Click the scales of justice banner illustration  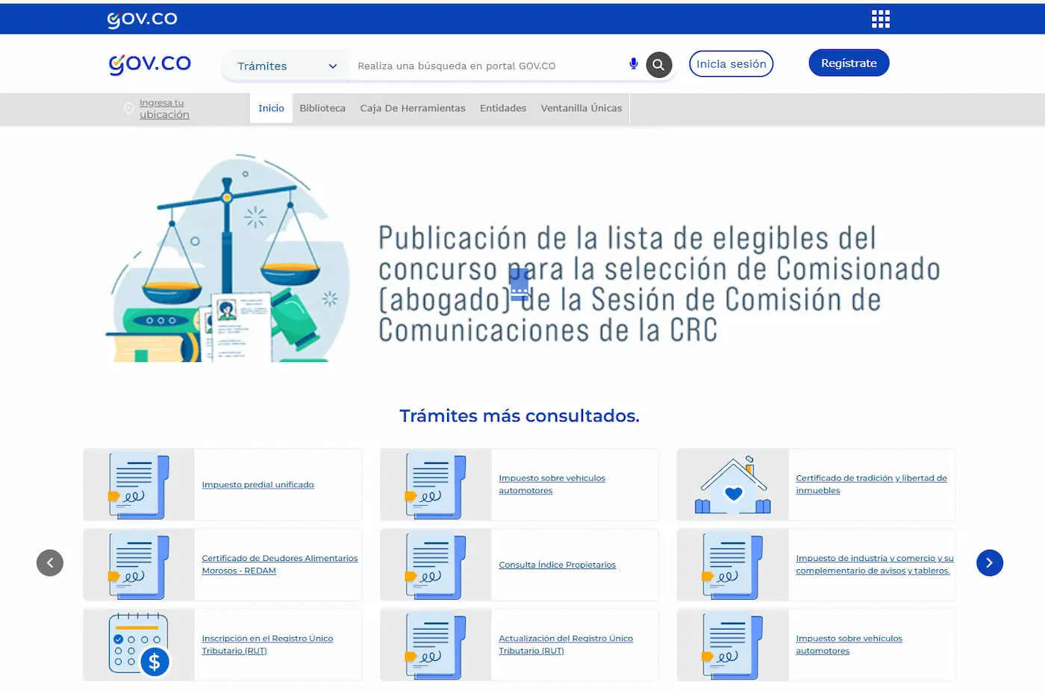point(228,259)
